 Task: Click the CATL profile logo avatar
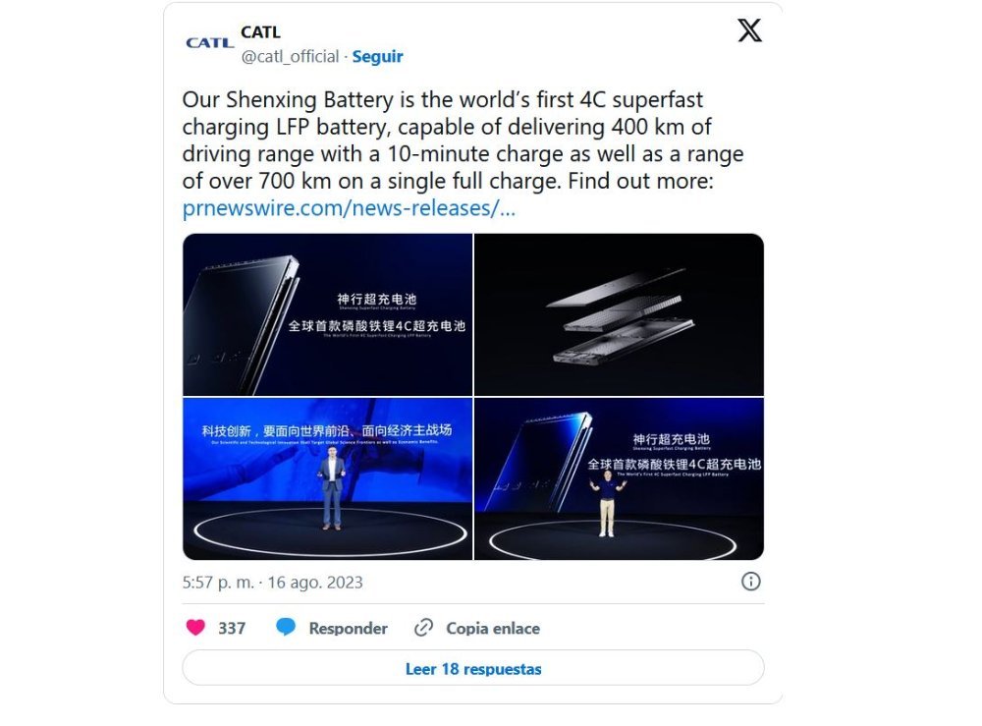(x=210, y=42)
